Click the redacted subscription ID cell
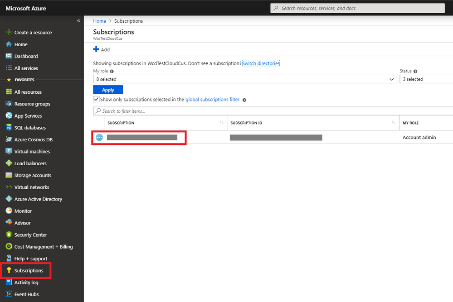 click(276, 138)
